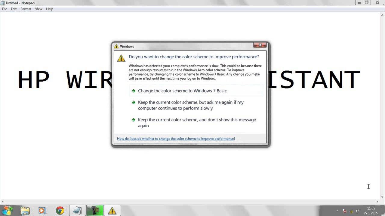Open the Windows Start menu

7,210
